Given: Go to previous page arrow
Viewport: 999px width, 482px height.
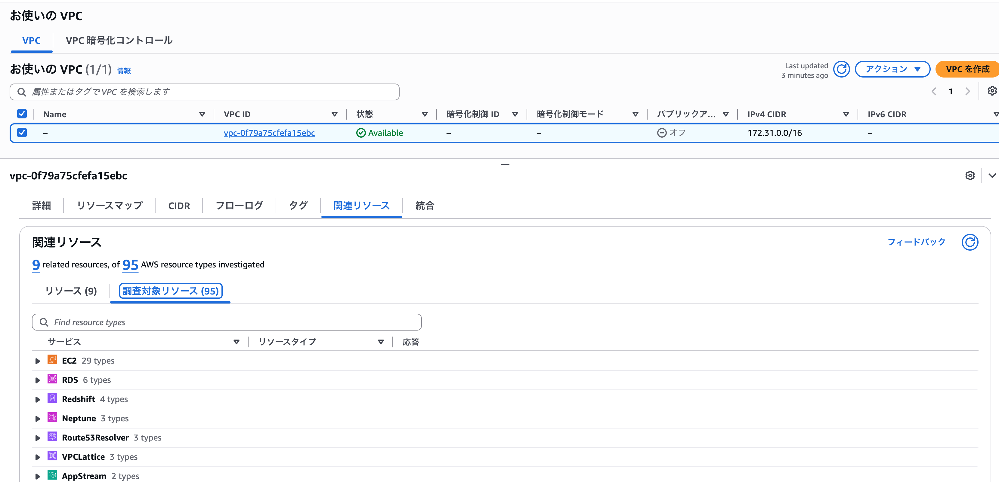Looking at the screenshot, I should pos(934,91).
